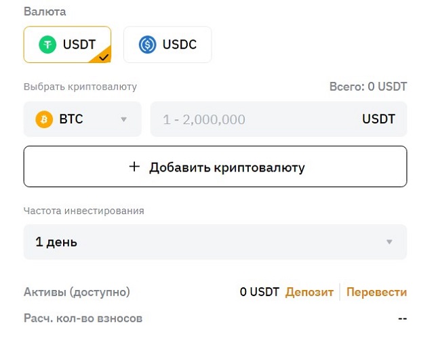
Task: Click the USDT suffix in amount field
Action: pos(378,120)
